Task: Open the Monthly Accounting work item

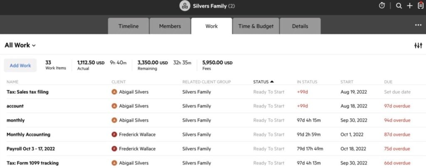Action: coord(28,134)
